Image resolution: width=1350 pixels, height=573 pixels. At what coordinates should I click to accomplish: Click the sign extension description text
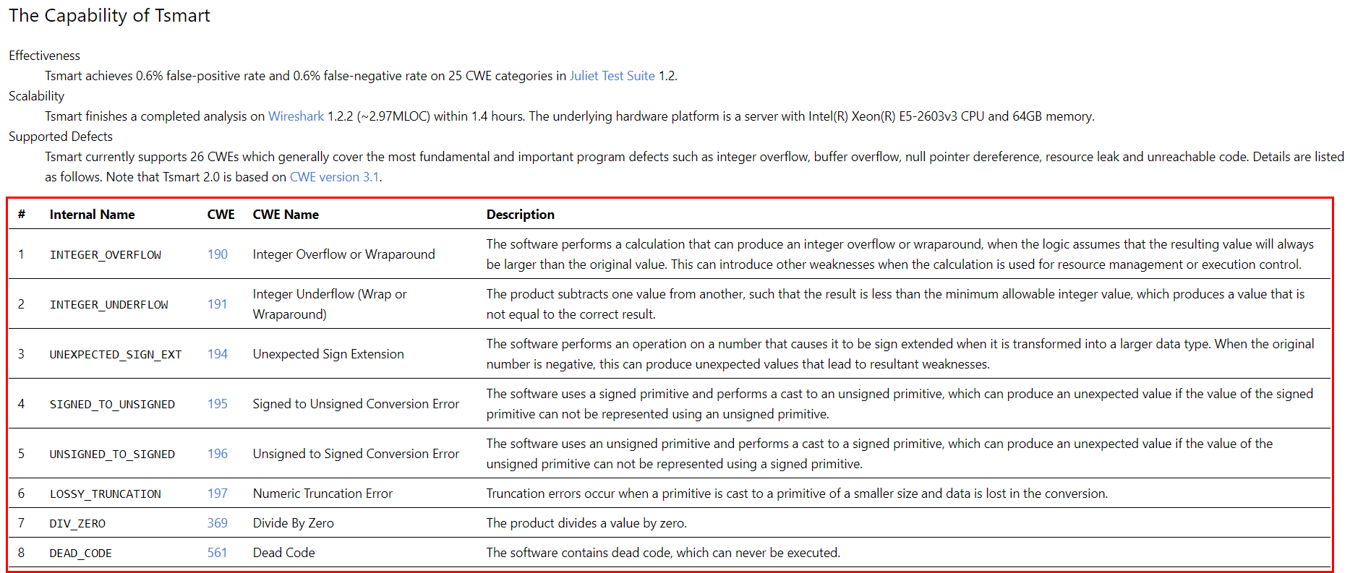pos(900,354)
